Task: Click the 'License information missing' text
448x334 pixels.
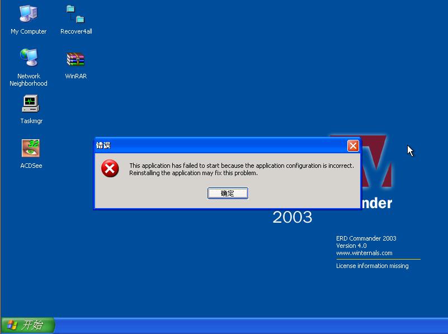Action: (372, 266)
